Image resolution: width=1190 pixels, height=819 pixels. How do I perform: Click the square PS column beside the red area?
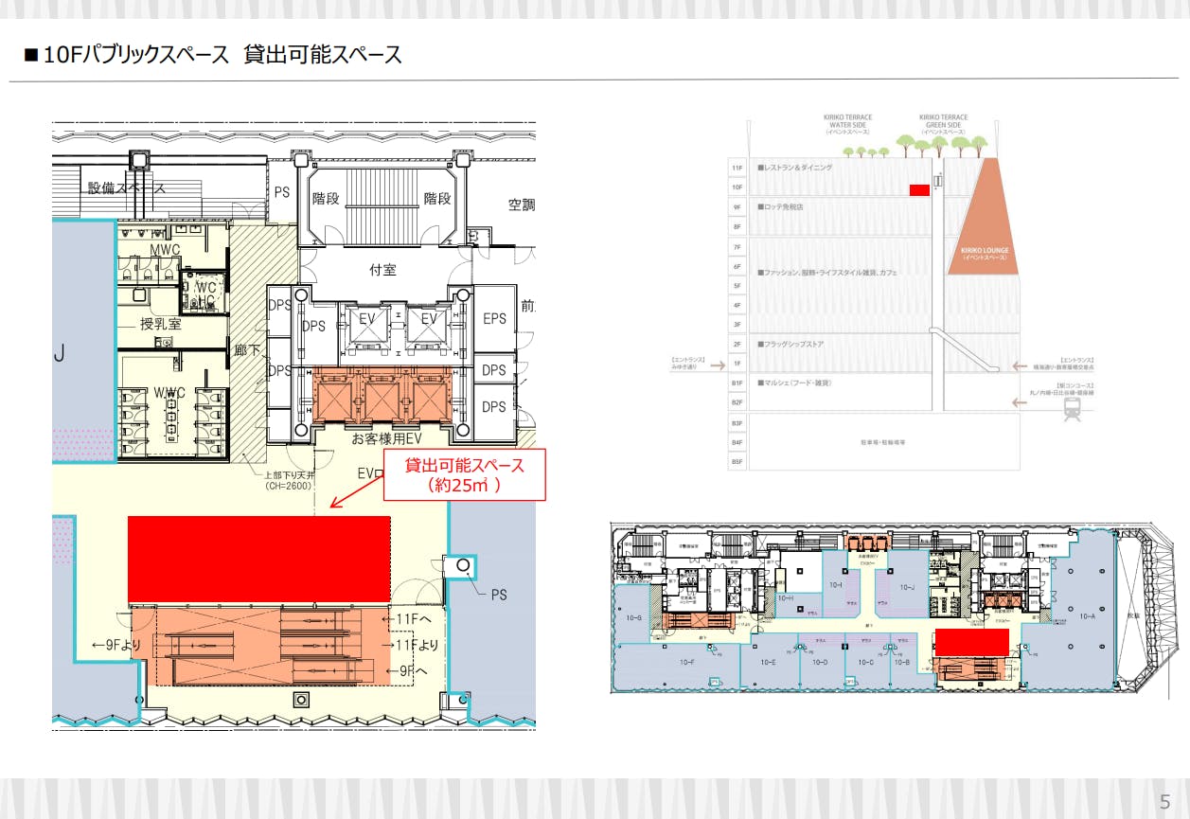click(x=463, y=564)
